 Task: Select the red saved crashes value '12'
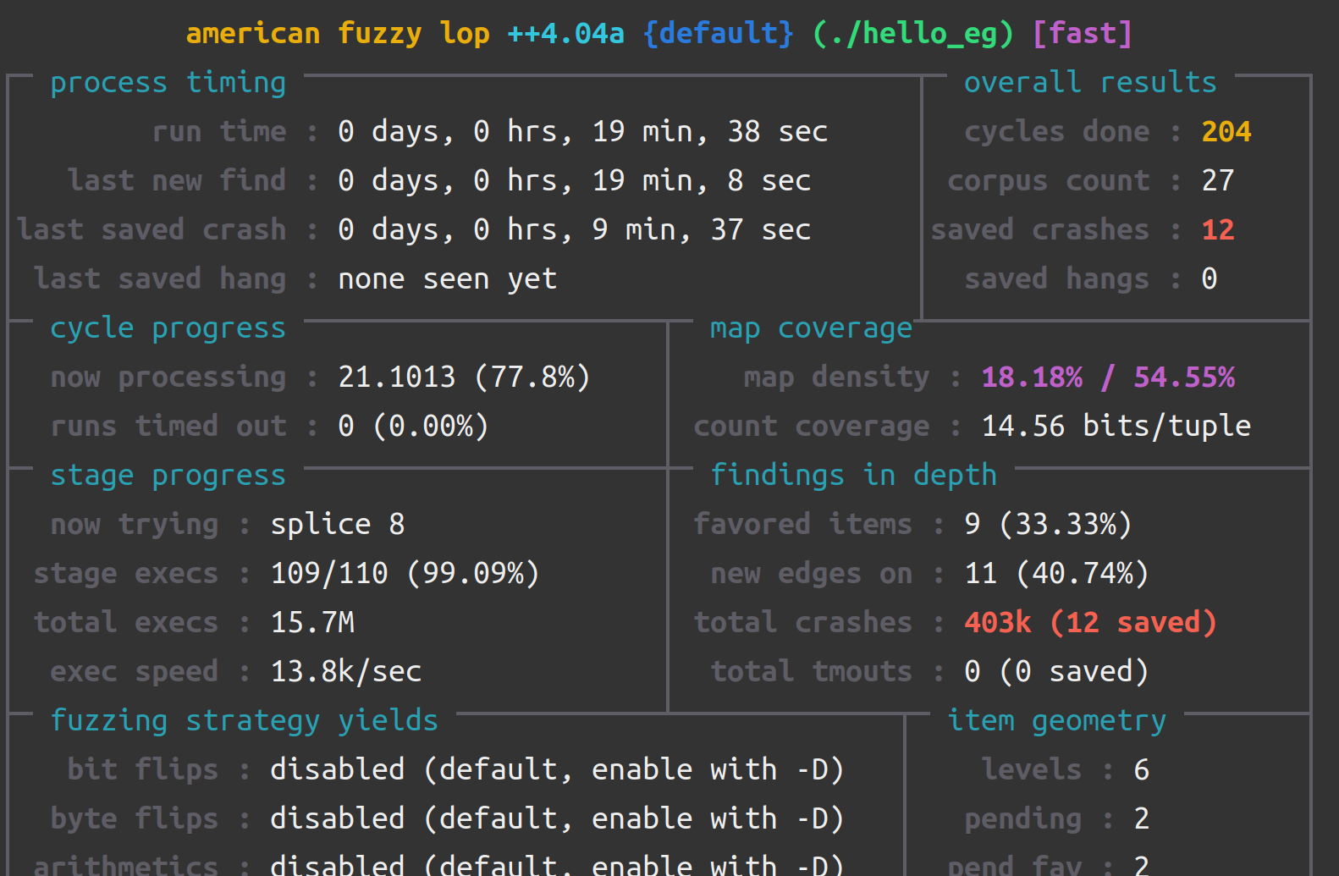point(1218,230)
